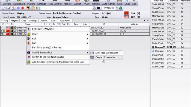The image size is (191, 107).
Task: Sort players by Idle column header
Action: pos(85,24)
